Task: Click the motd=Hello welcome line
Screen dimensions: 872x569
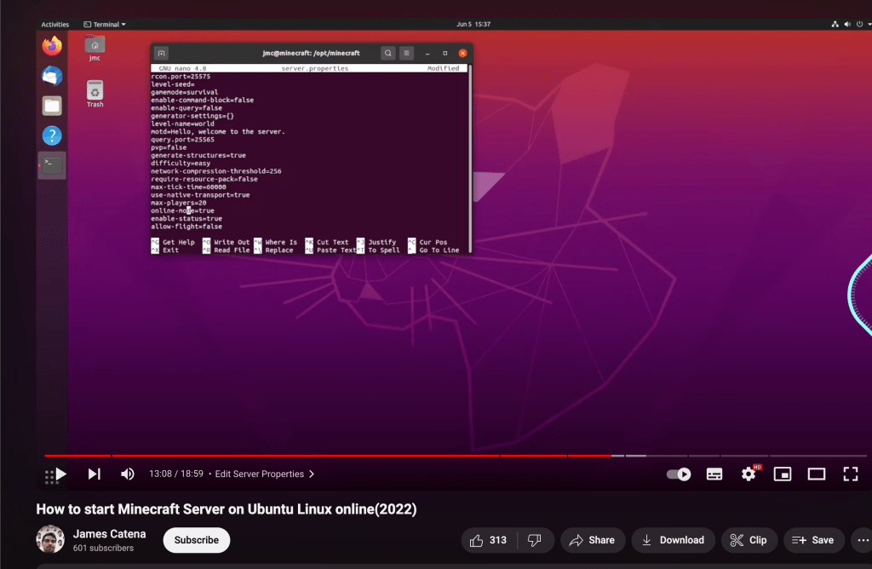Action: [x=218, y=132]
